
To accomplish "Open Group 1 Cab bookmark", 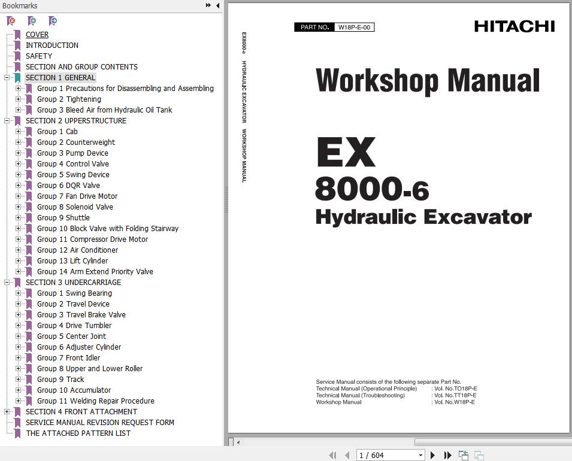I will 57,131.
